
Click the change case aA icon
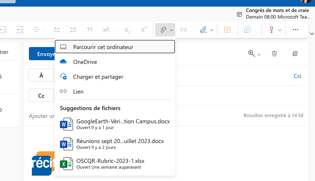106,30
